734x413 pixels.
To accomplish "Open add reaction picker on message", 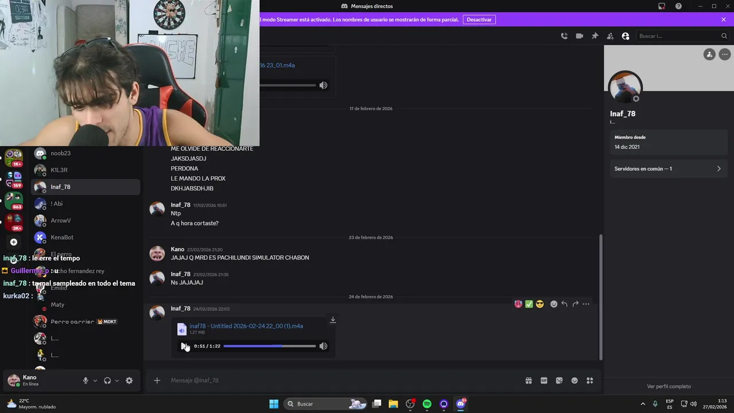I will click(x=553, y=304).
